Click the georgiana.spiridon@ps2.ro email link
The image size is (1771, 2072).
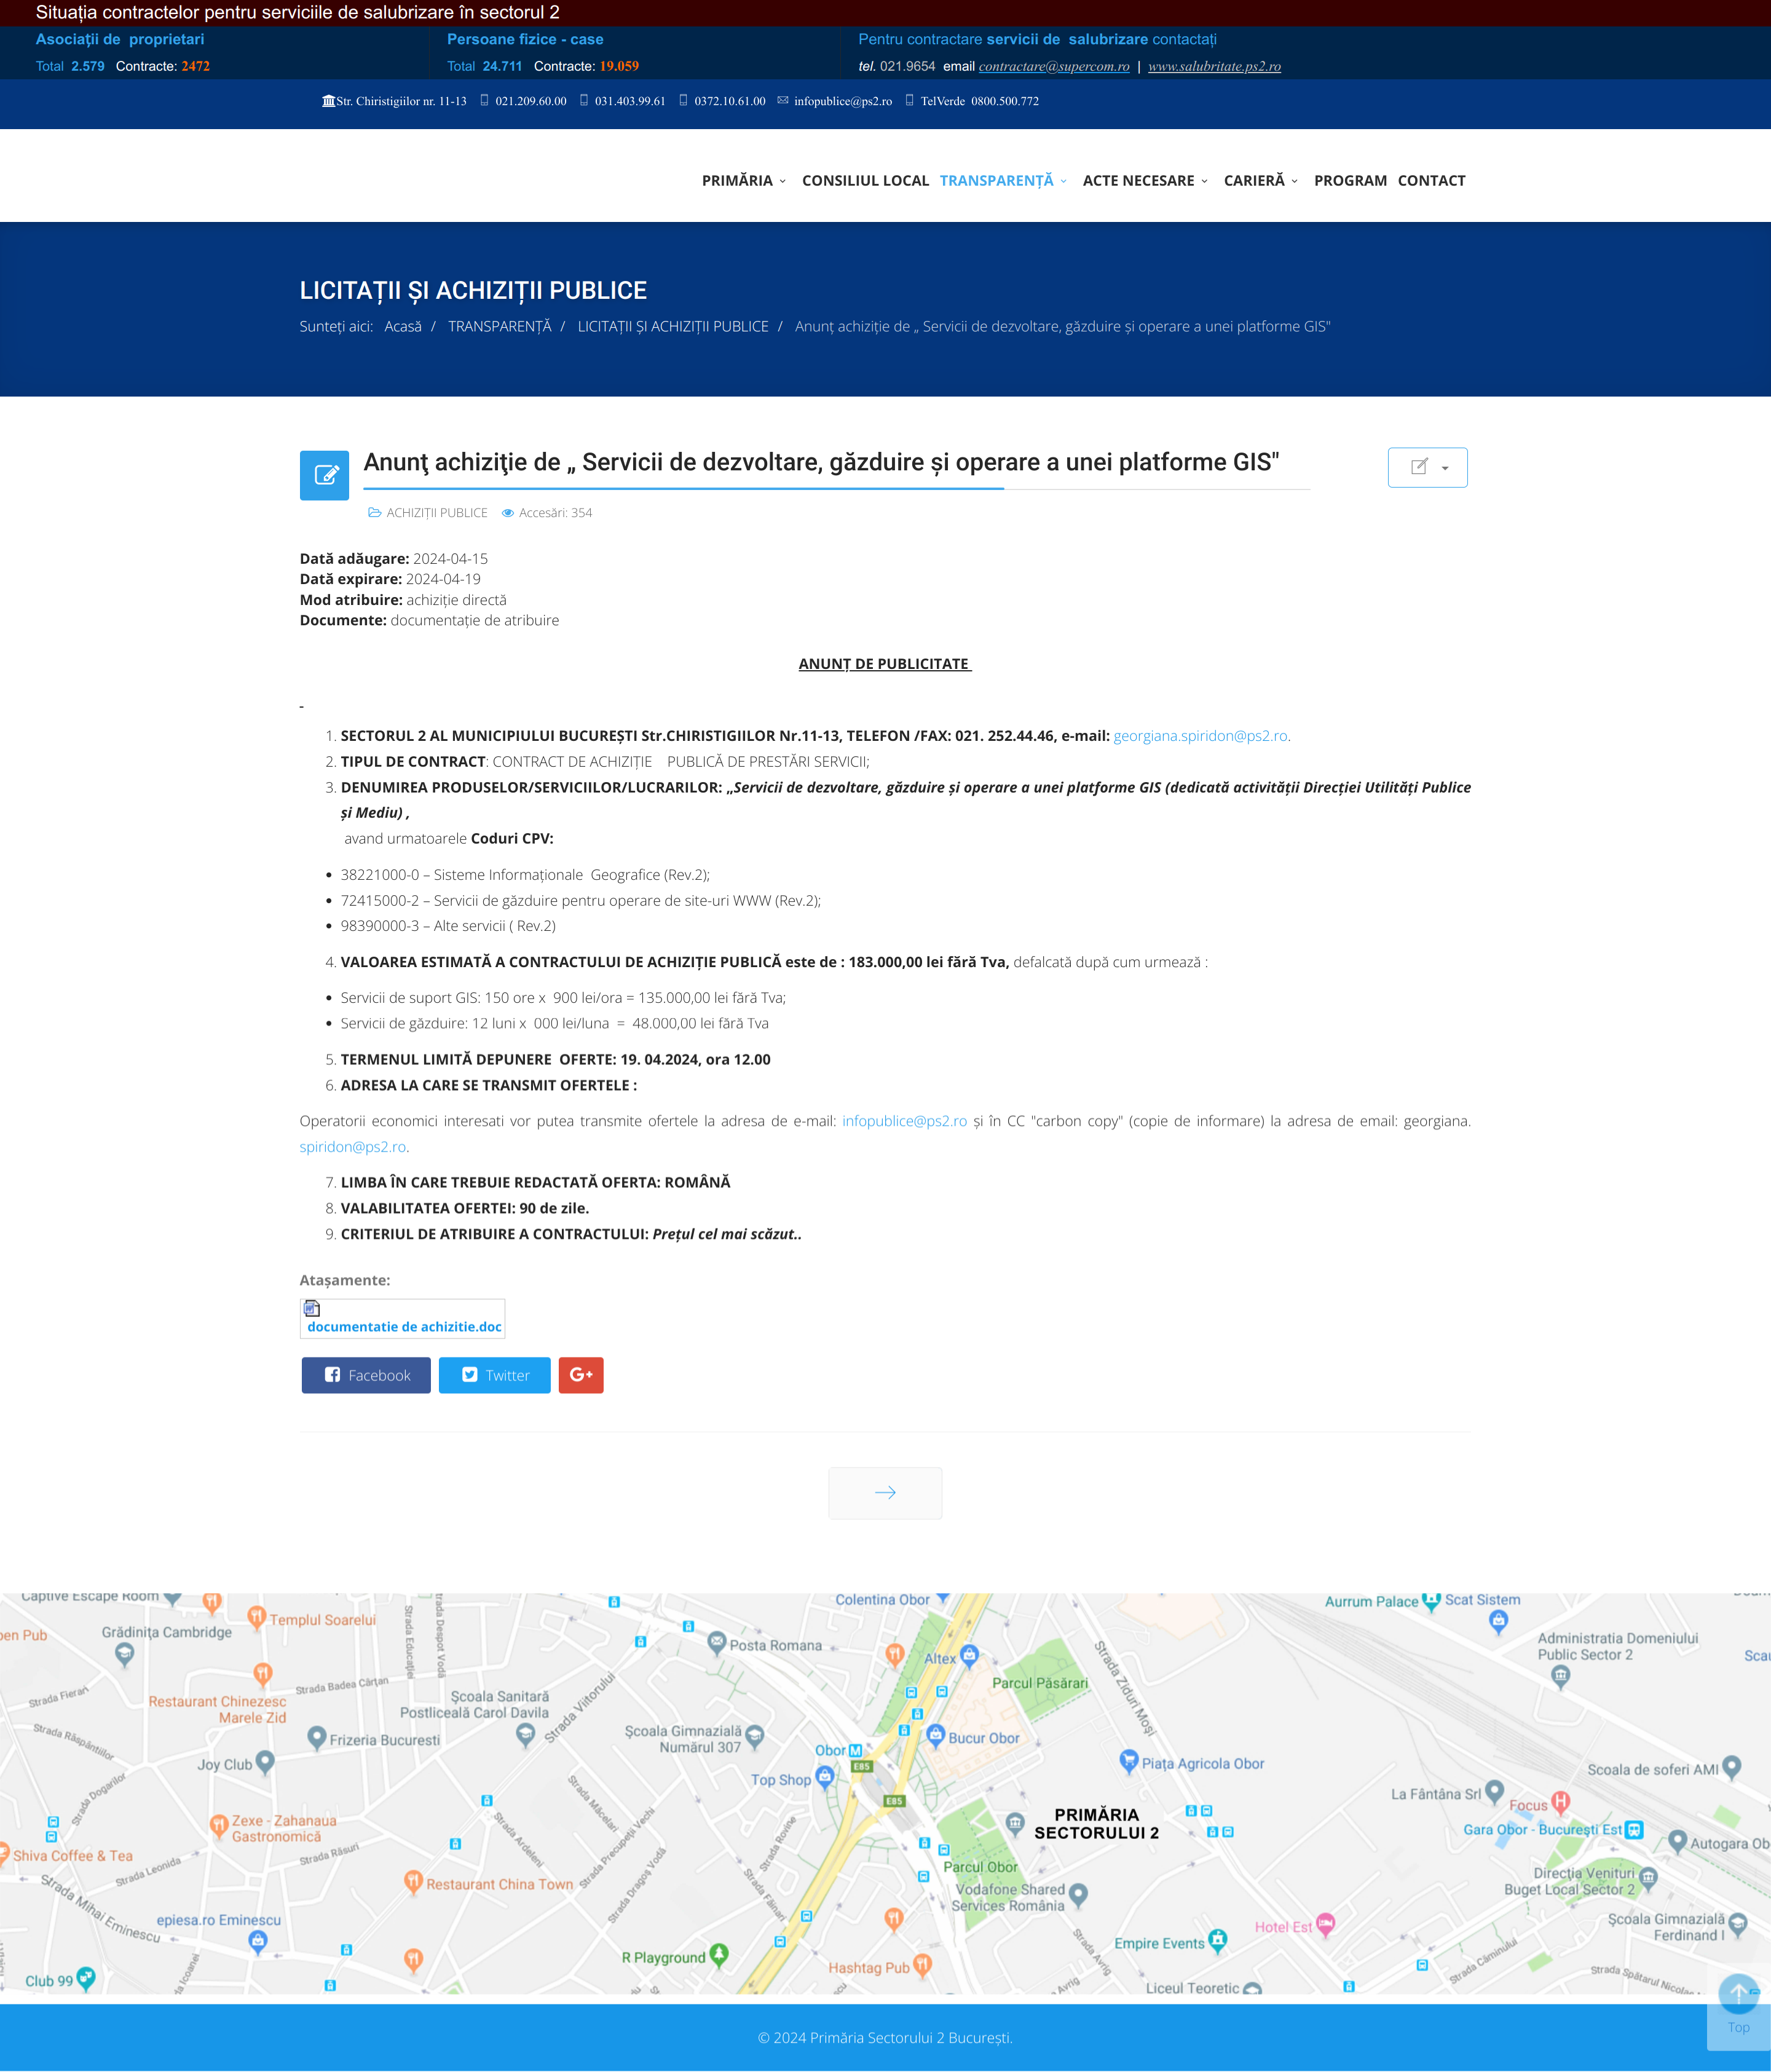click(x=1200, y=736)
